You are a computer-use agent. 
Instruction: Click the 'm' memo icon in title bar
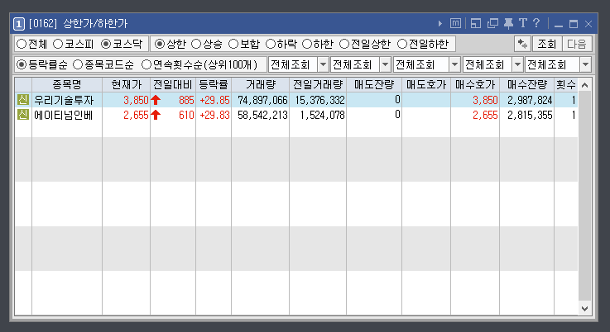pyautogui.click(x=455, y=23)
